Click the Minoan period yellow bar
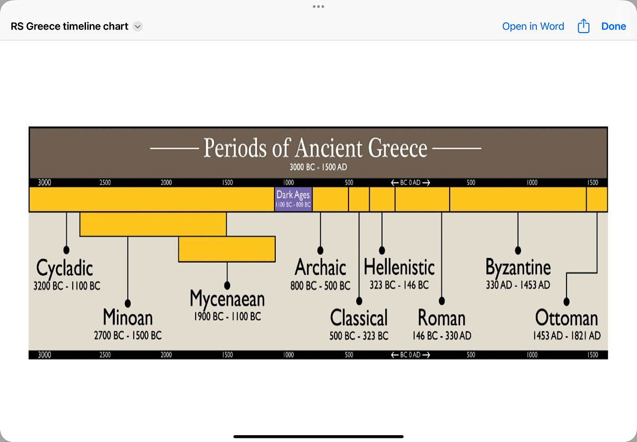637x442 pixels. click(x=153, y=224)
